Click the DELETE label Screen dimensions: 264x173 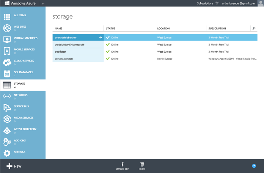(142, 169)
